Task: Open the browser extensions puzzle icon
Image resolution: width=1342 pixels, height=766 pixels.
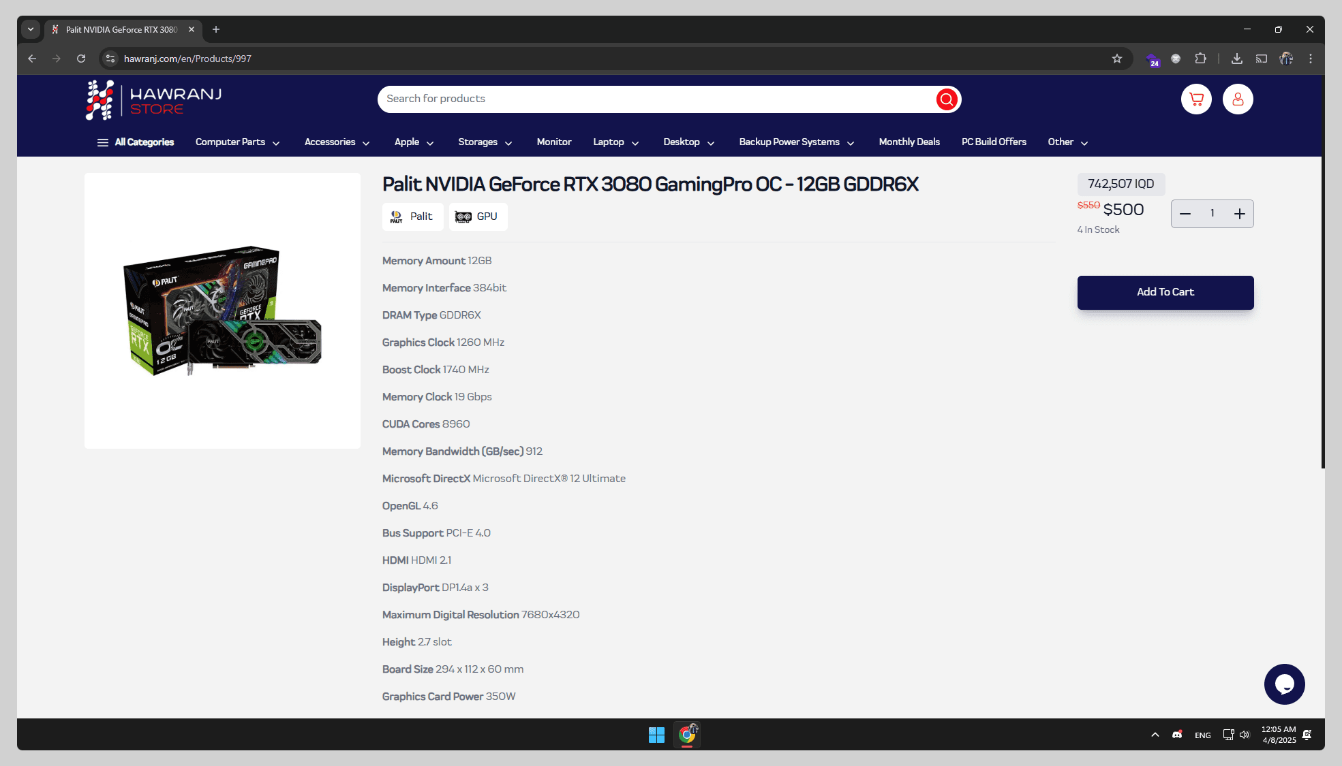Action: coord(1201,59)
